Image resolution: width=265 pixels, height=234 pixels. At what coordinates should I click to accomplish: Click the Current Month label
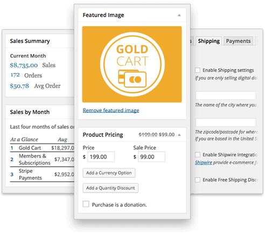coord(28,56)
